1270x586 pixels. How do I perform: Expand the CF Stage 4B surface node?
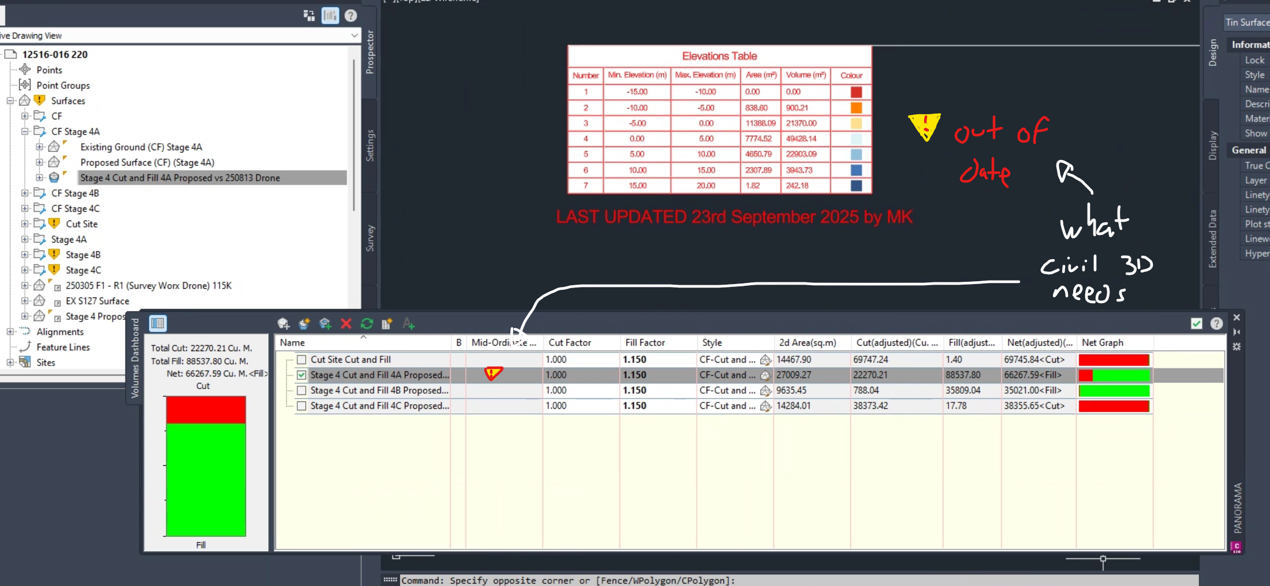(x=24, y=193)
